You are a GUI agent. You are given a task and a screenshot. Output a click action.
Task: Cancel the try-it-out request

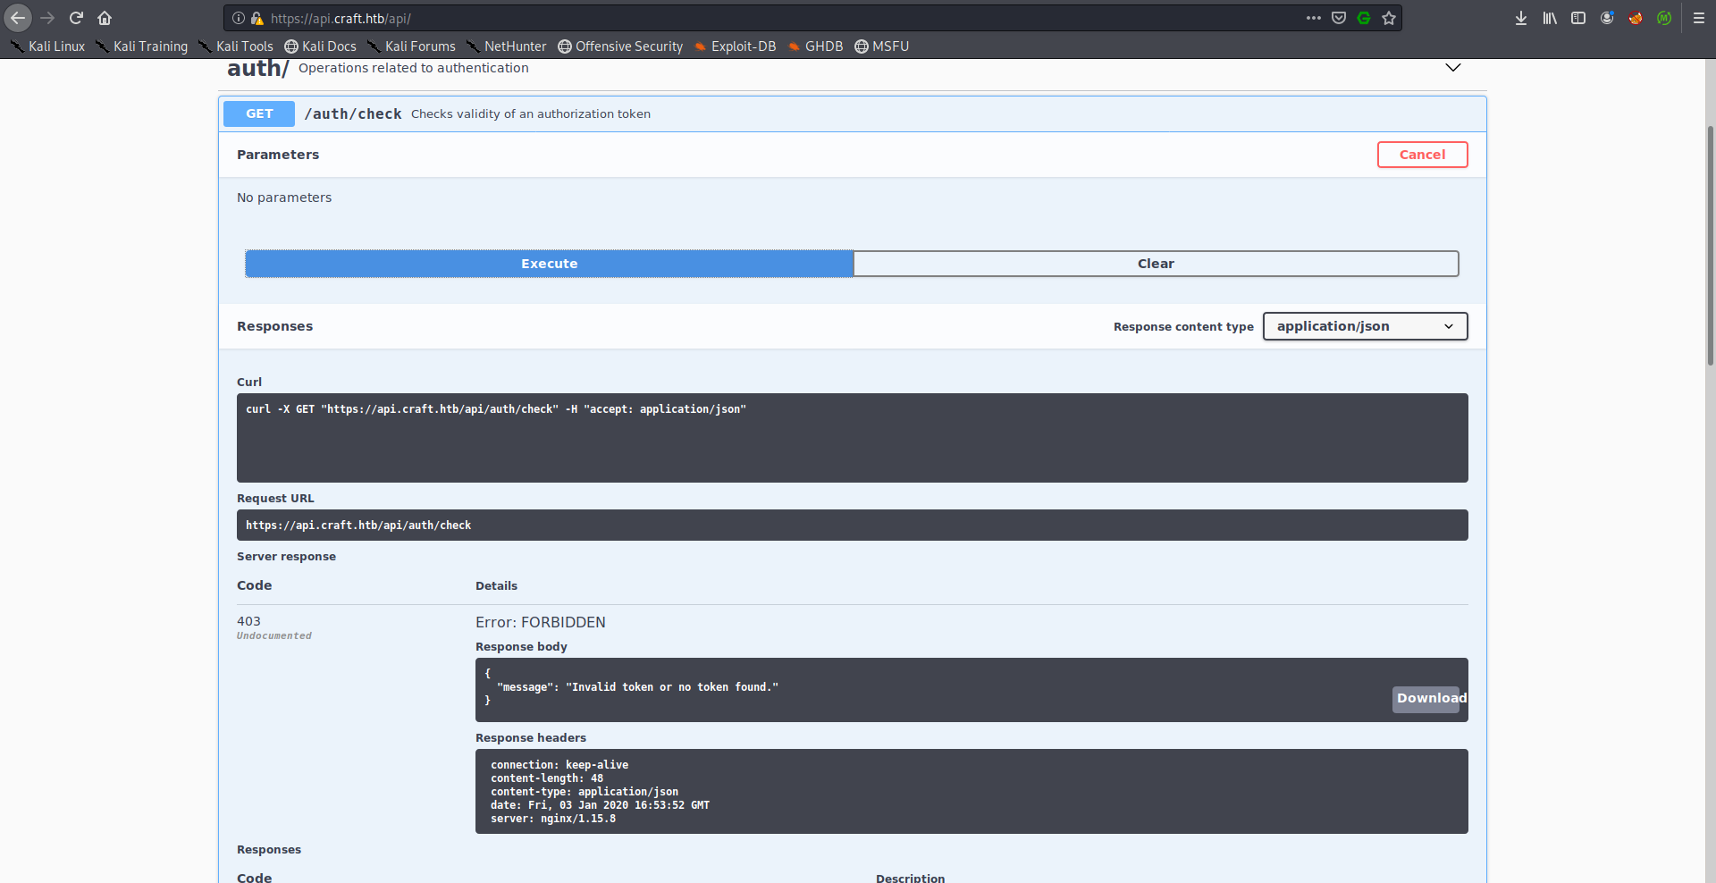coord(1421,155)
